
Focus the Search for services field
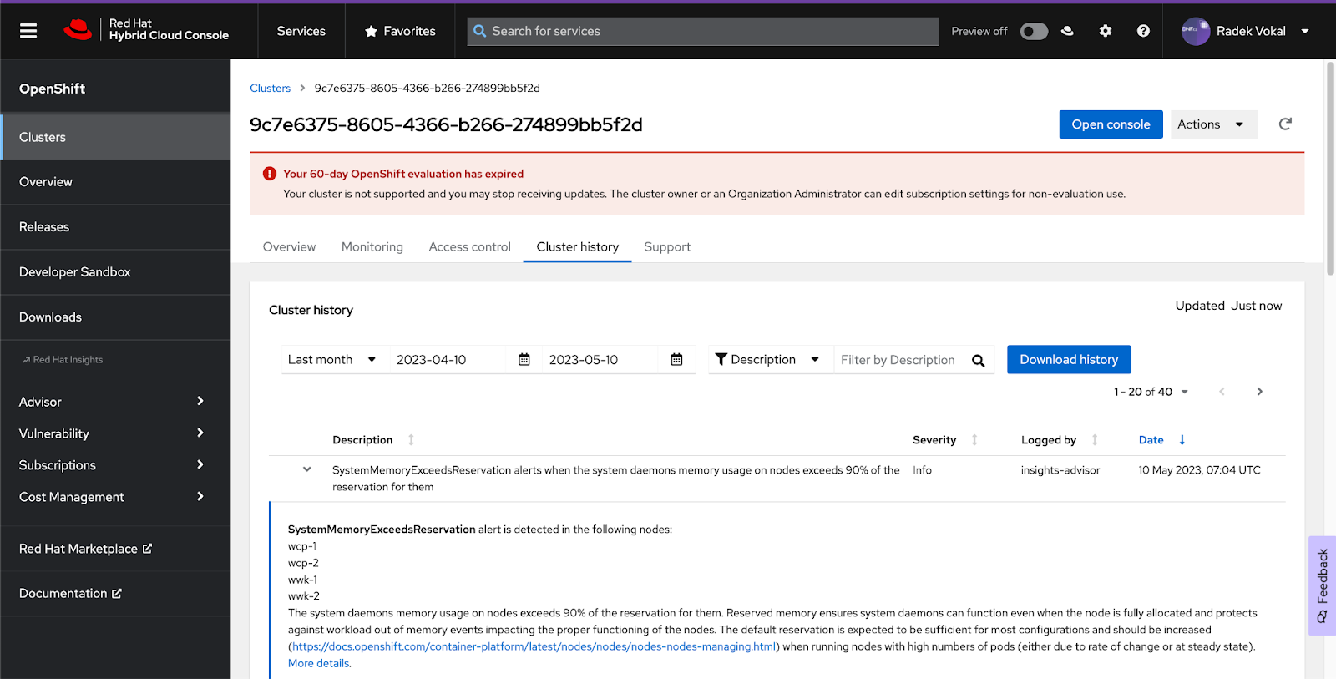(710, 31)
